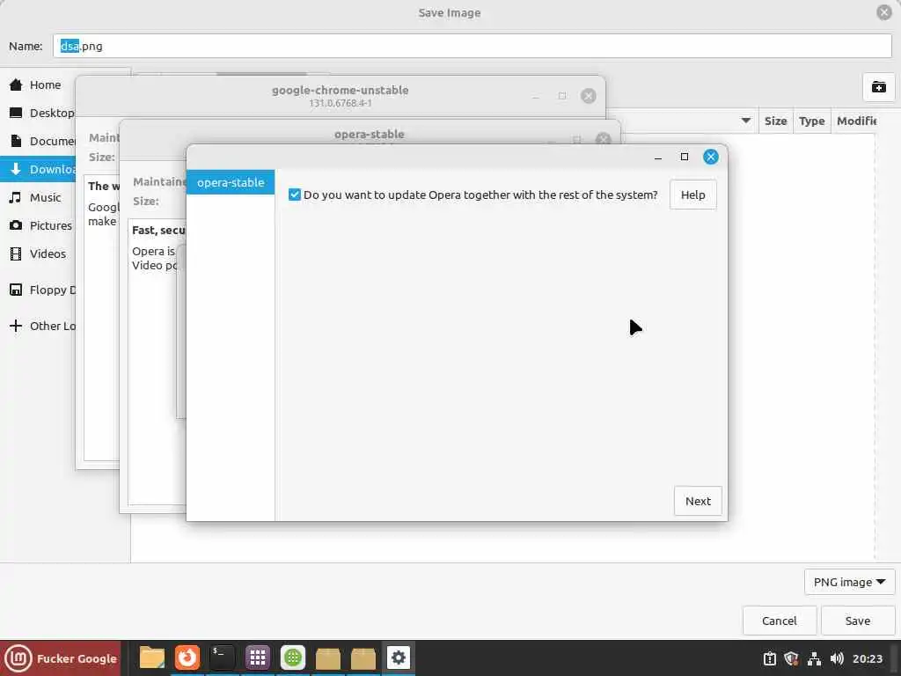
Task: Sort files by Size column
Action: [775, 121]
